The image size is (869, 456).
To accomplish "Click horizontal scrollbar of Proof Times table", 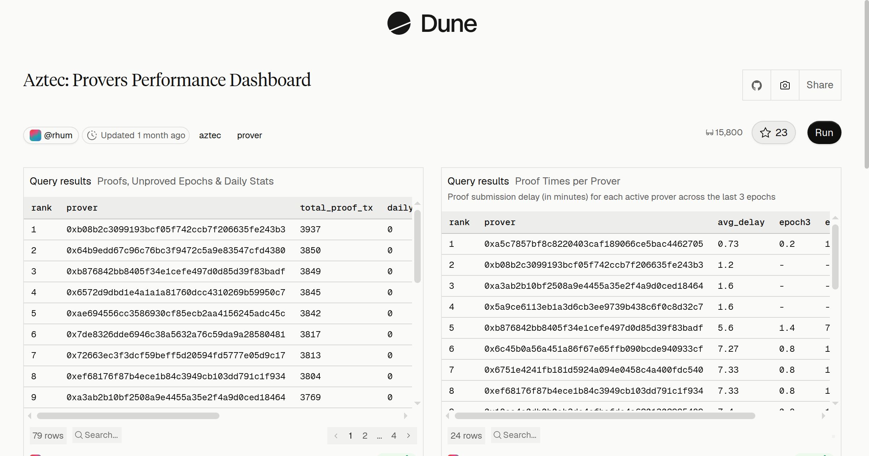I will pyautogui.click(x=605, y=416).
